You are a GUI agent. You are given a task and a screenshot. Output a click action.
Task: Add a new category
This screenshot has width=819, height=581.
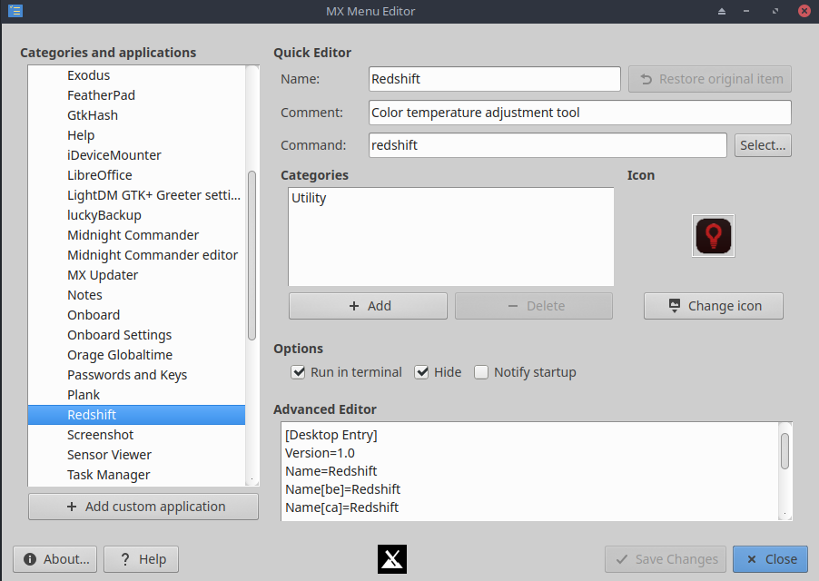[x=368, y=306]
